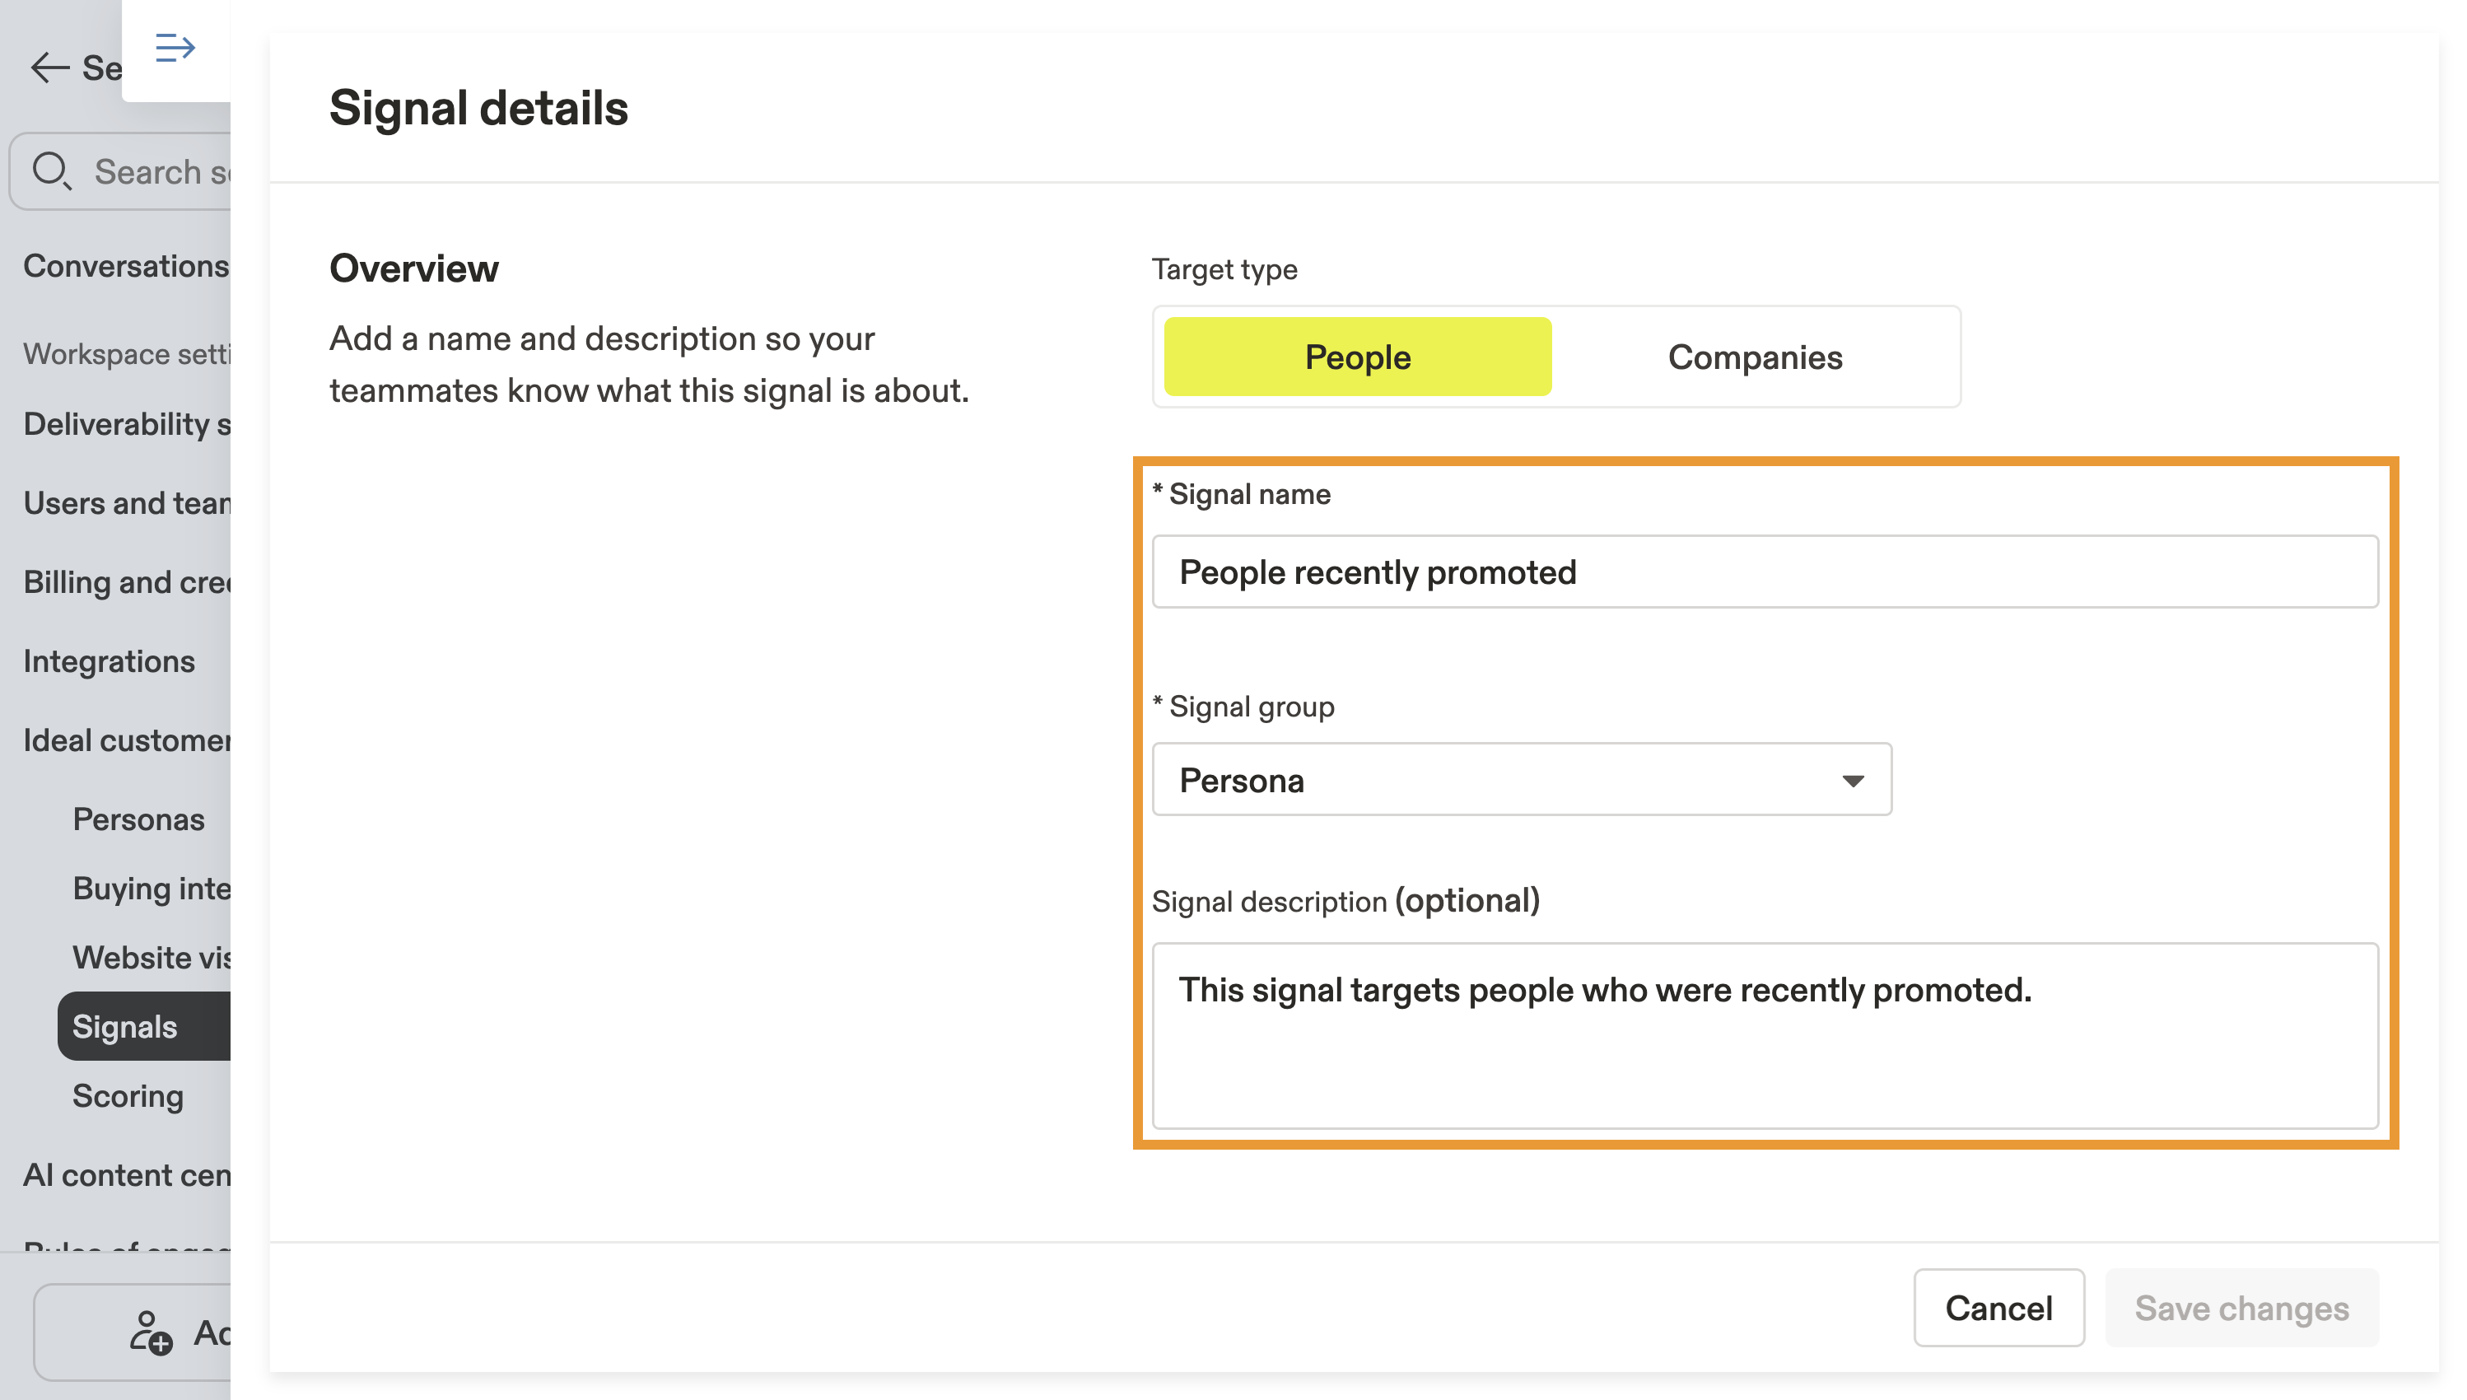Click the collapse sidebar arrow icon
Image resolution: width=2467 pixels, height=1400 pixels.
click(x=175, y=48)
